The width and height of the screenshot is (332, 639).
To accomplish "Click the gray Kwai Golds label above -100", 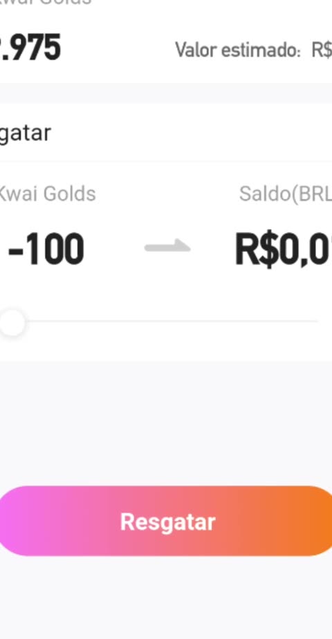I will coord(47,194).
